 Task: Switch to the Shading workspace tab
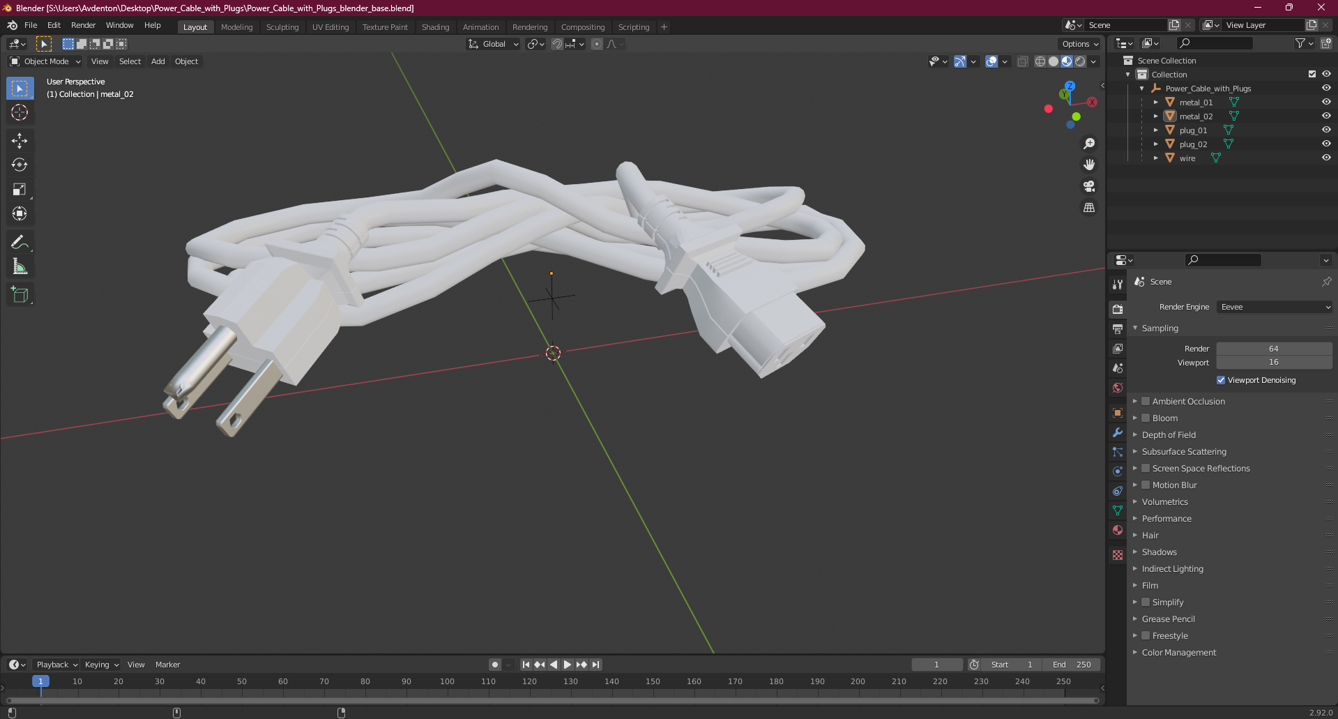435,27
